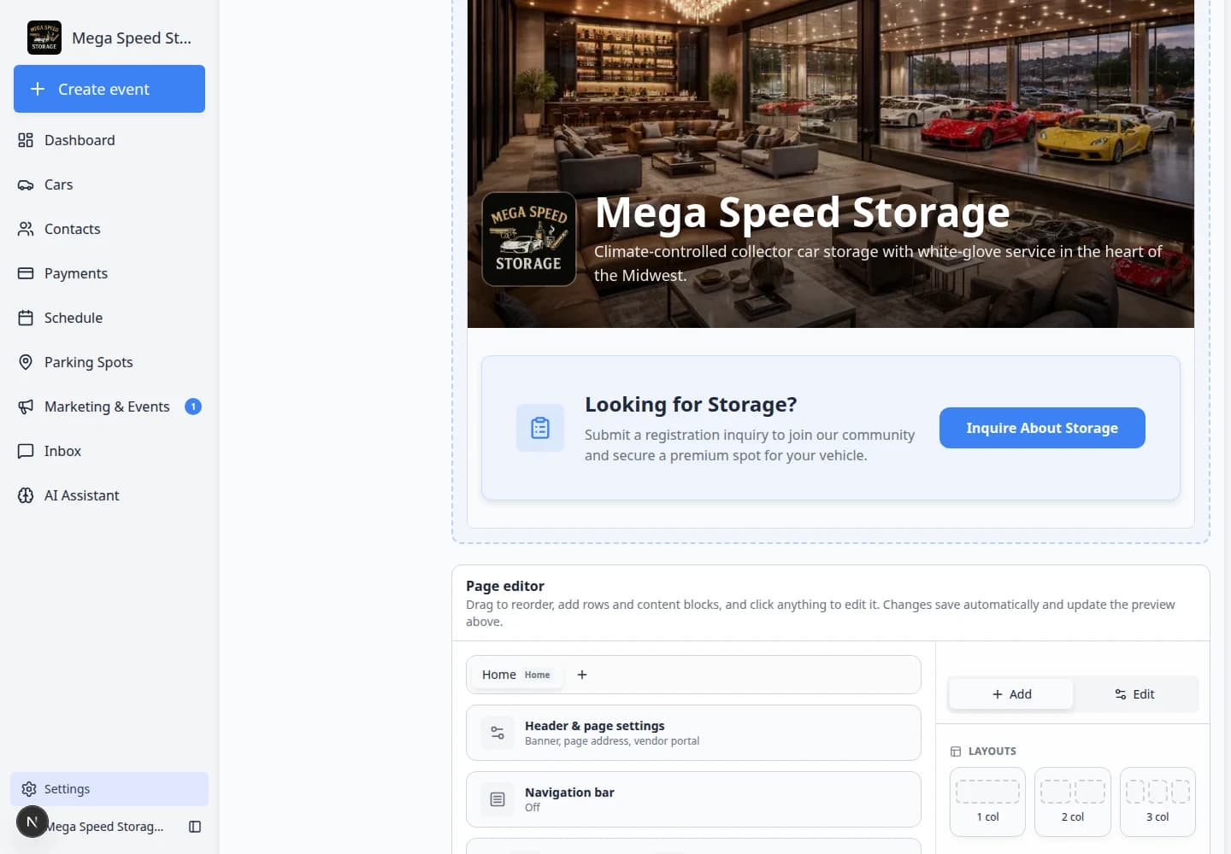Click the Create event button
This screenshot has width=1231, height=854.
(109, 89)
